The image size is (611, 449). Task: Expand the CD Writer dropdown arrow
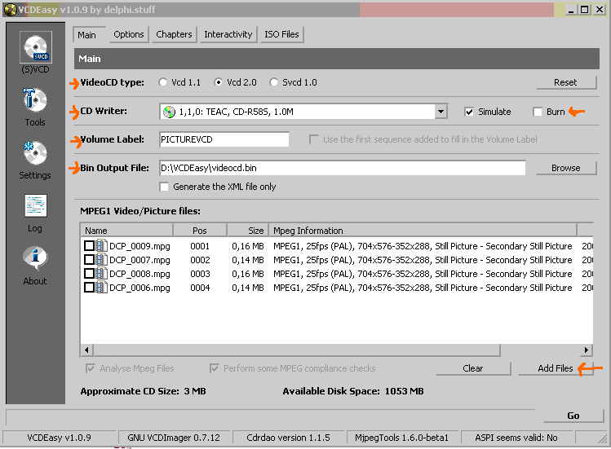(441, 112)
